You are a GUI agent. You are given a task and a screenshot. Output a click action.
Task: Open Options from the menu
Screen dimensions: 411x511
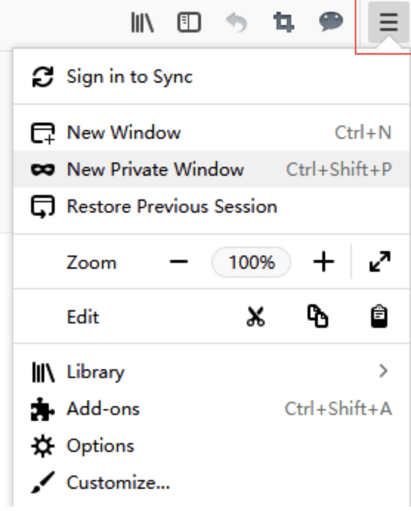click(x=211, y=446)
